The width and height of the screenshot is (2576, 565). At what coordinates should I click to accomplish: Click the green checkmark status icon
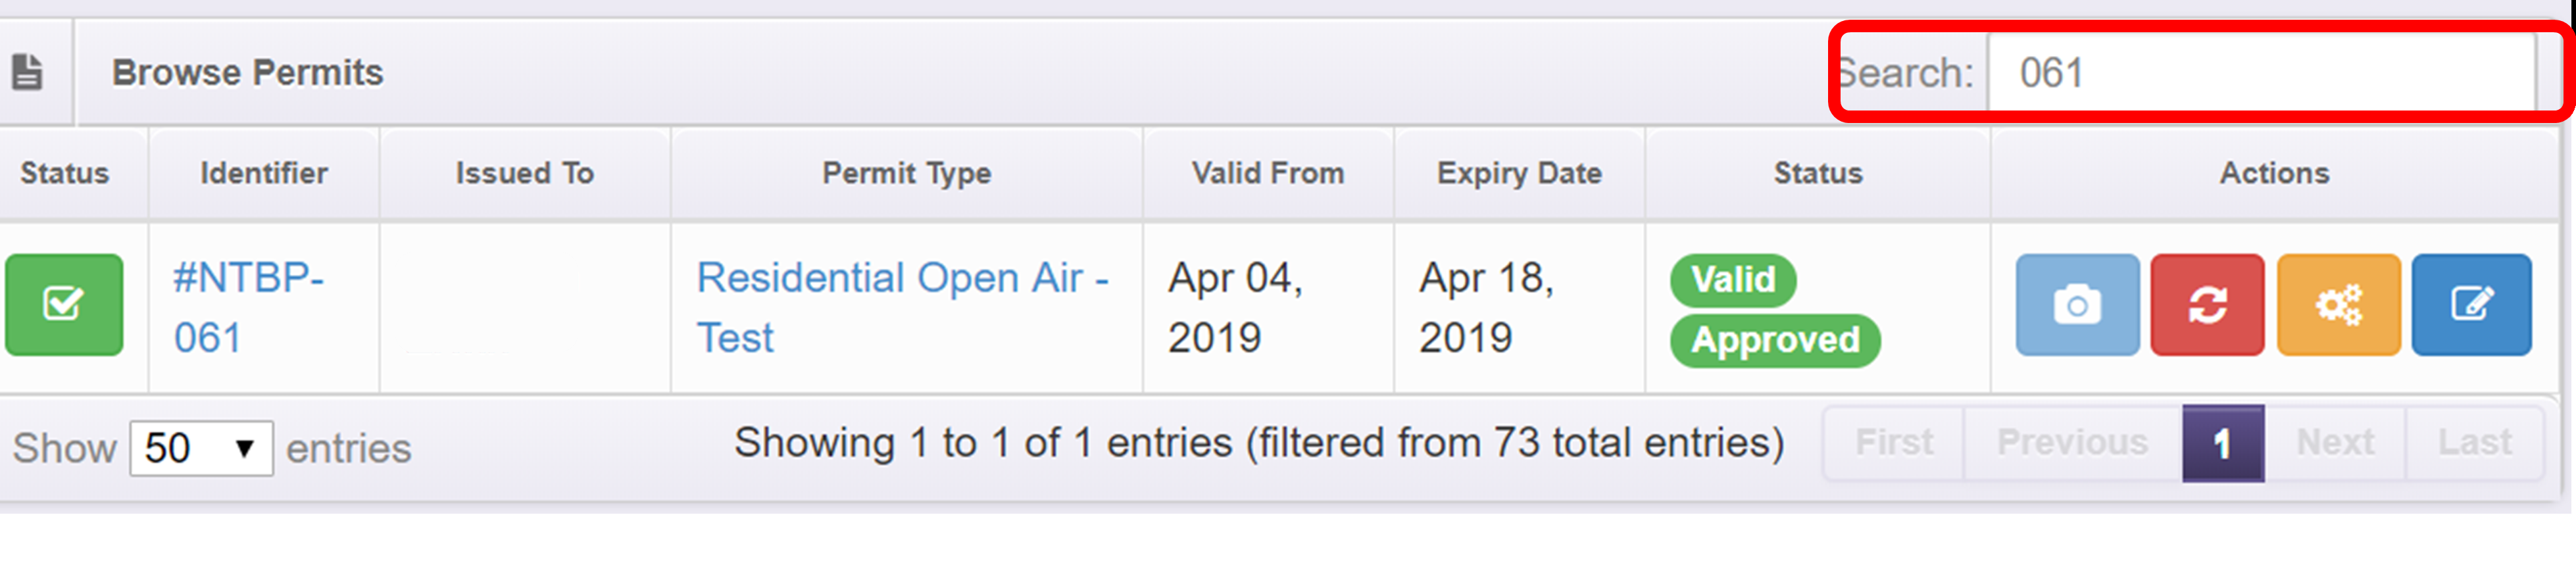pyautogui.click(x=64, y=304)
